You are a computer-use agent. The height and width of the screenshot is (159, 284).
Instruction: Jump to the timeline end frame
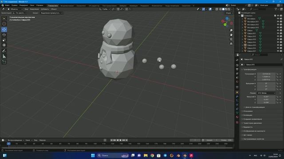[126, 140]
